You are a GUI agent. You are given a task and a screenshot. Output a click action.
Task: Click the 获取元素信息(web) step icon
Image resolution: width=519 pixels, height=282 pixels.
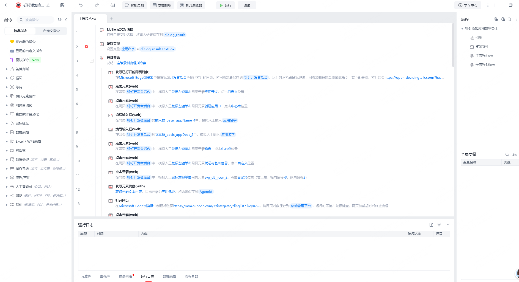pos(111,187)
